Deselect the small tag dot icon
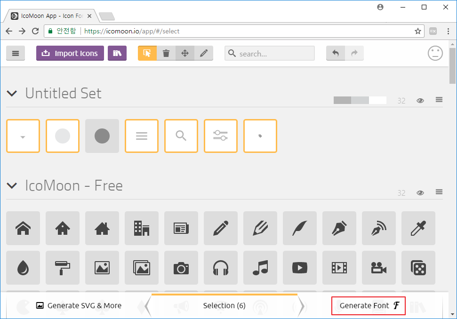Screen dimensions: 457x319 (x=260, y=136)
